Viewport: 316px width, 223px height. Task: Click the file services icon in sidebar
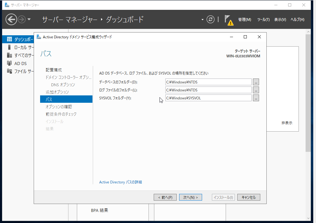(9, 71)
